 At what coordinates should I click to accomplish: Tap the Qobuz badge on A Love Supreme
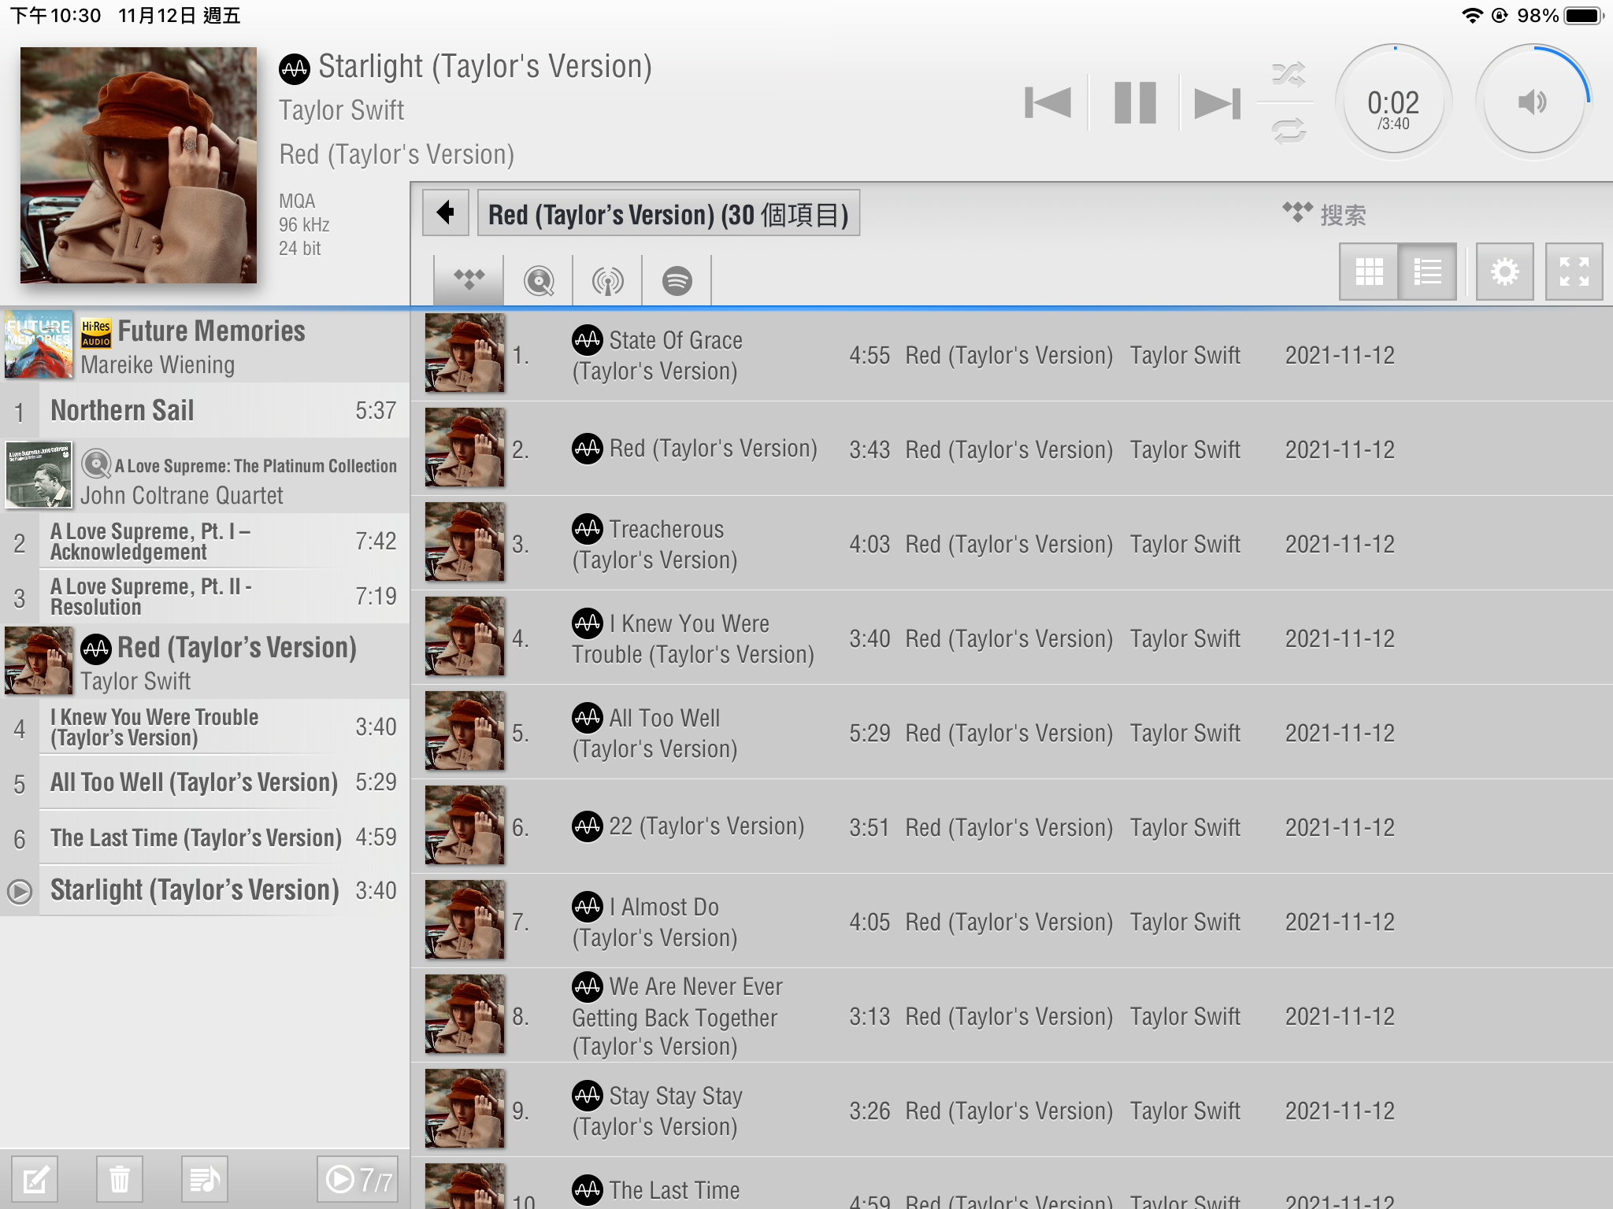click(96, 464)
